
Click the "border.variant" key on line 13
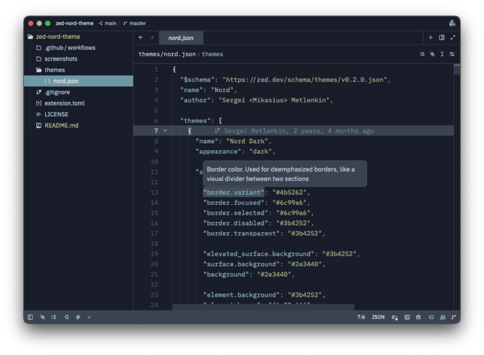[x=234, y=192]
